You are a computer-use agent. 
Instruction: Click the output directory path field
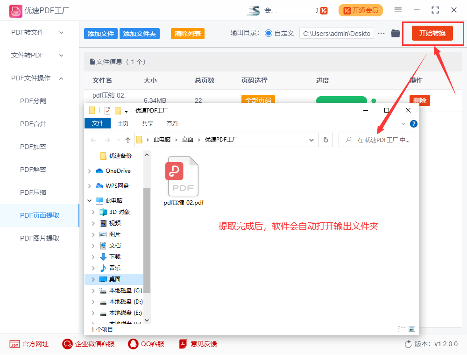click(x=337, y=34)
